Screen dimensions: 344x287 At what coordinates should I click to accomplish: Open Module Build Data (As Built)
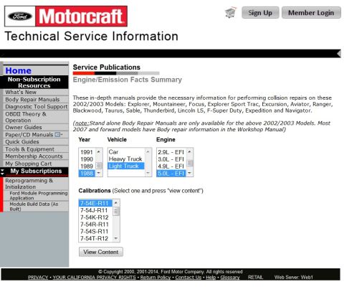tap(34, 207)
